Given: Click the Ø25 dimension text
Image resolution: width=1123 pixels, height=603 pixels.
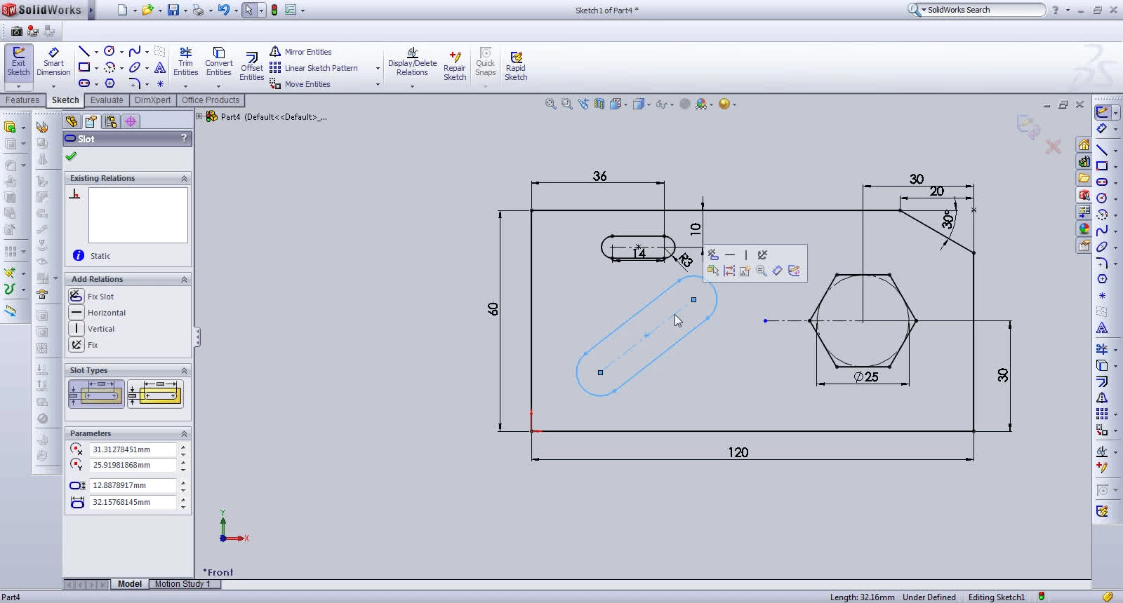Looking at the screenshot, I should point(866,377).
